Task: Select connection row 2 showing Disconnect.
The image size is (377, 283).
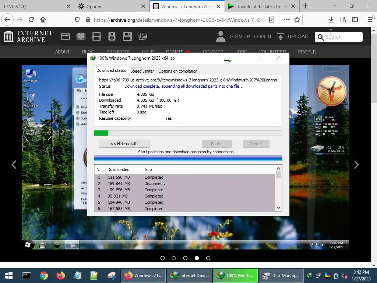Action: point(185,184)
